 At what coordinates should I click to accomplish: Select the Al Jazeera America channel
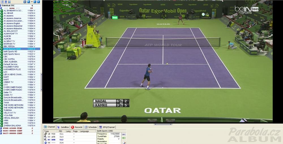tap(20, 18)
